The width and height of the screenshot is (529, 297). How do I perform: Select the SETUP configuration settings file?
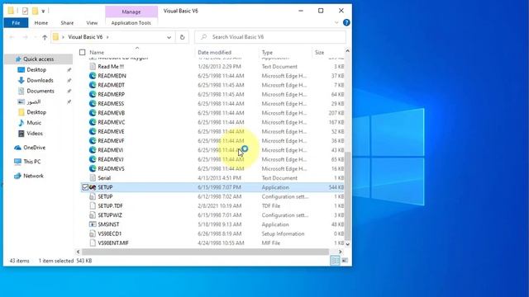tap(105, 196)
